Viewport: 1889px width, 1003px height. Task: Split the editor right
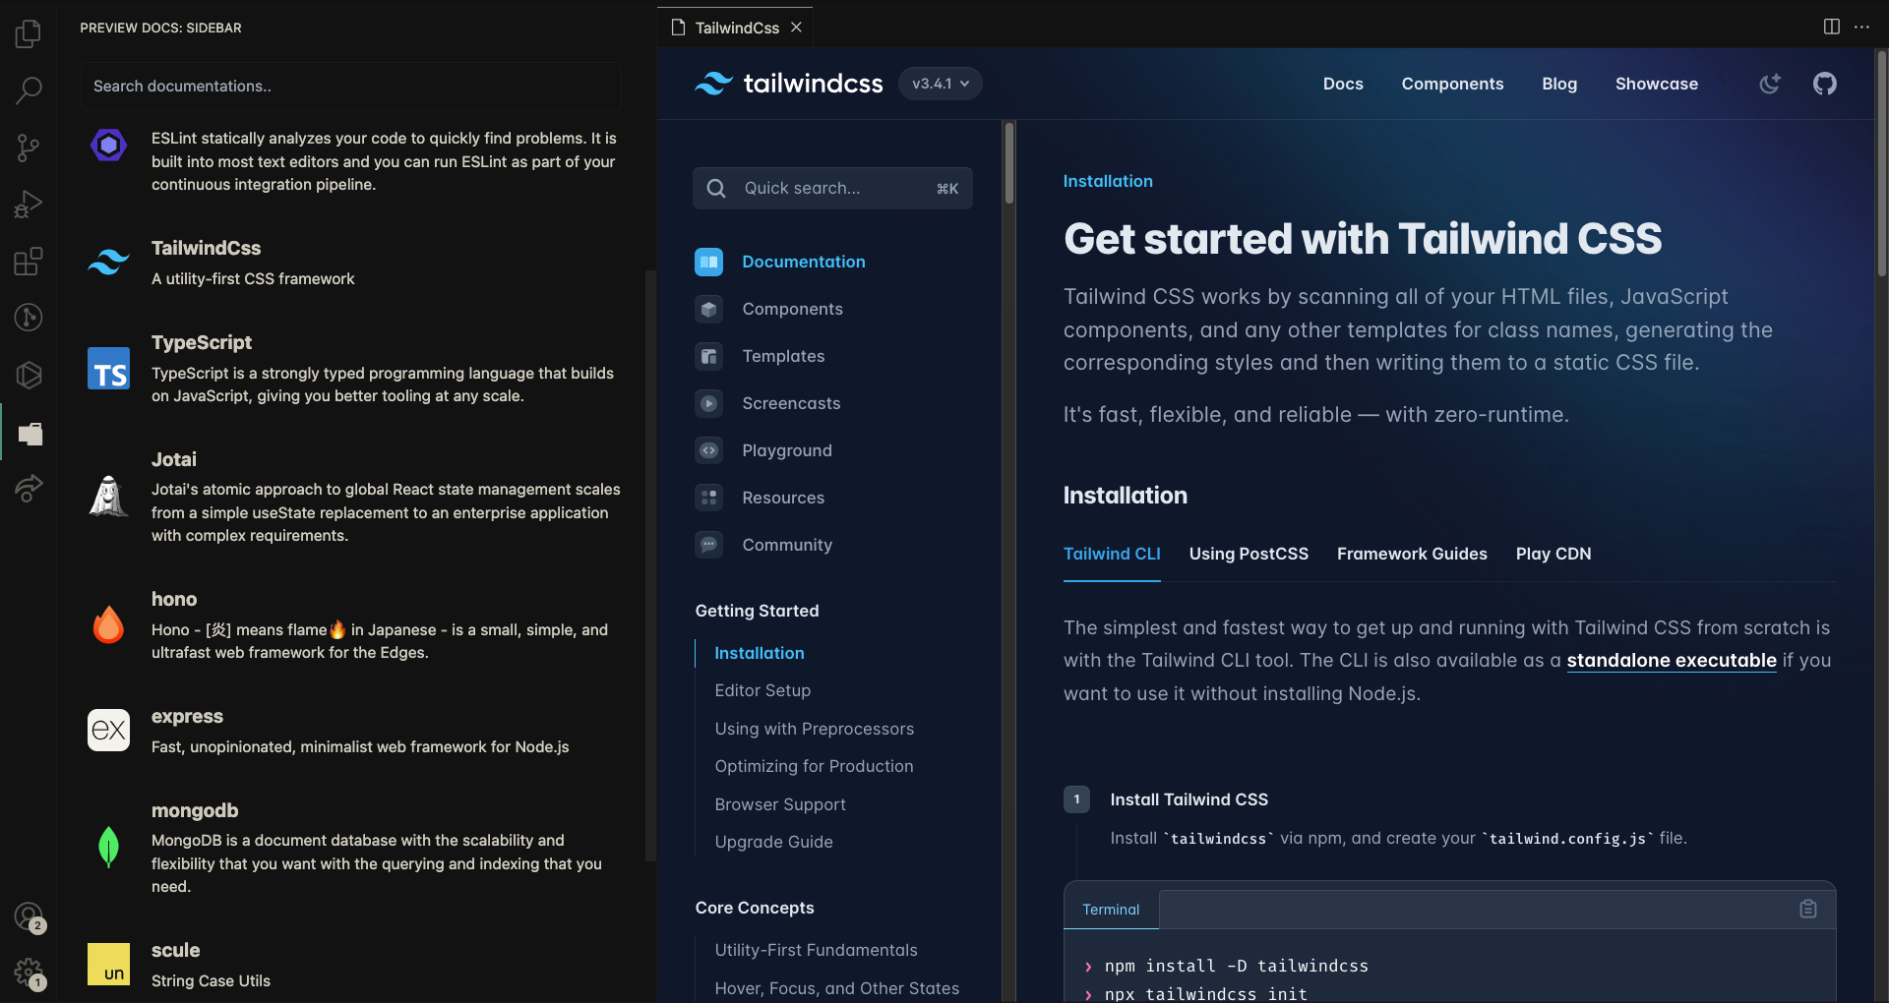coord(1832,27)
